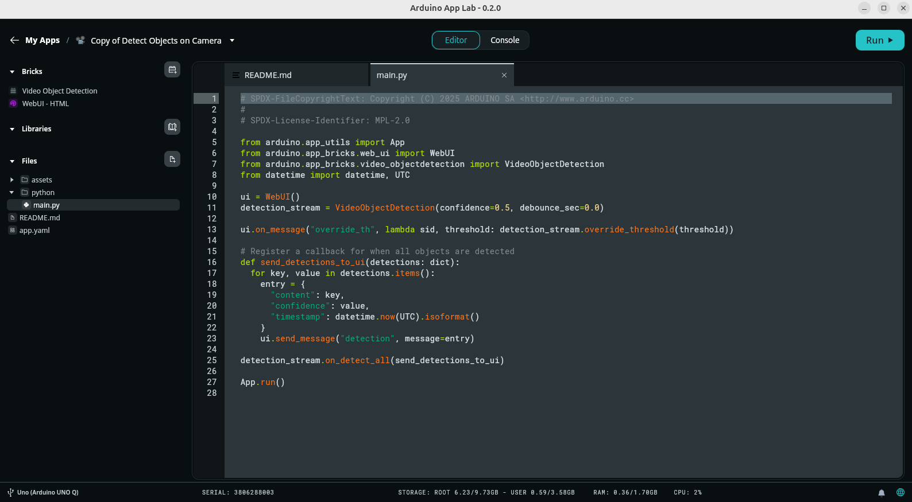Place cursor on 'App.run()' line
Image resolution: width=912 pixels, height=502 pixels.
point(262,382)
